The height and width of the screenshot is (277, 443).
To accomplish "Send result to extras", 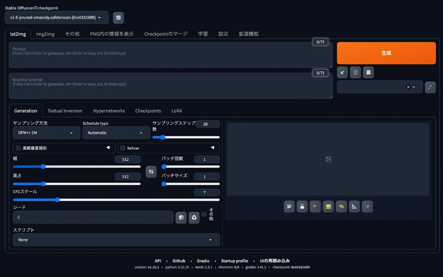I will coord(354,206).
